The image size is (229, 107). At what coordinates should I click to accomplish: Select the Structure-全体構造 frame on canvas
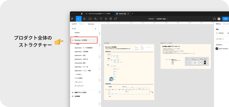[129, 72]
